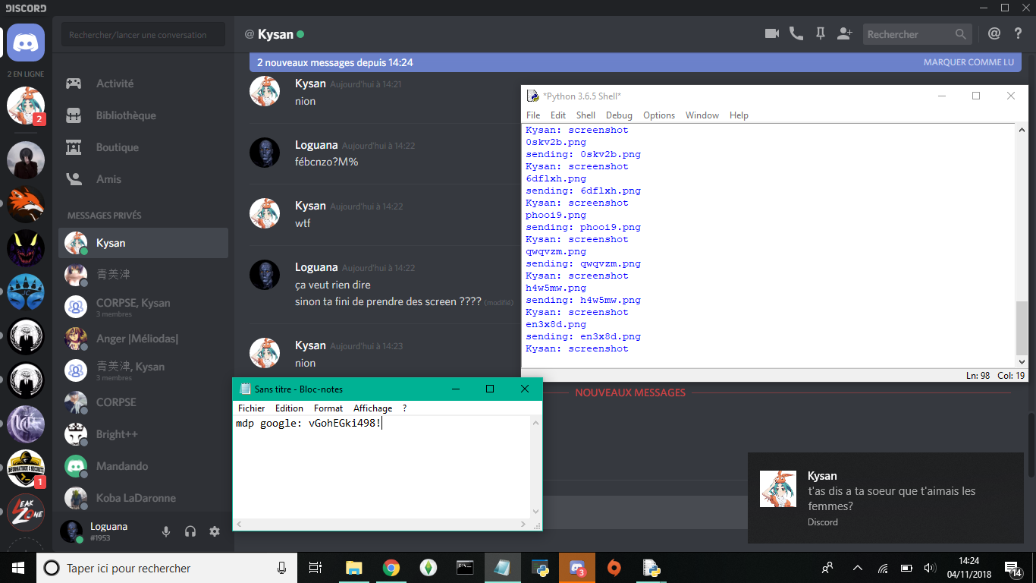The image size is (1036, 583).
Task: Click Python Shell scrollbar up arrow
Action: 1022,130
